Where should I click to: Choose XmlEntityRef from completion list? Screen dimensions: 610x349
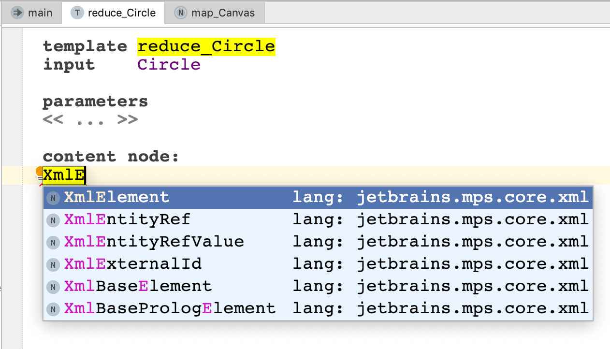[x=318, y=219]
